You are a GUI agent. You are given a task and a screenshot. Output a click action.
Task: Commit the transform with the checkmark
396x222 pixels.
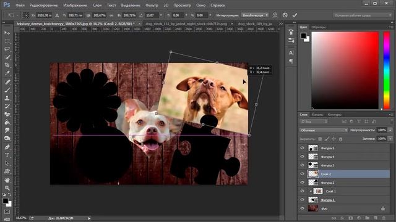295,15
